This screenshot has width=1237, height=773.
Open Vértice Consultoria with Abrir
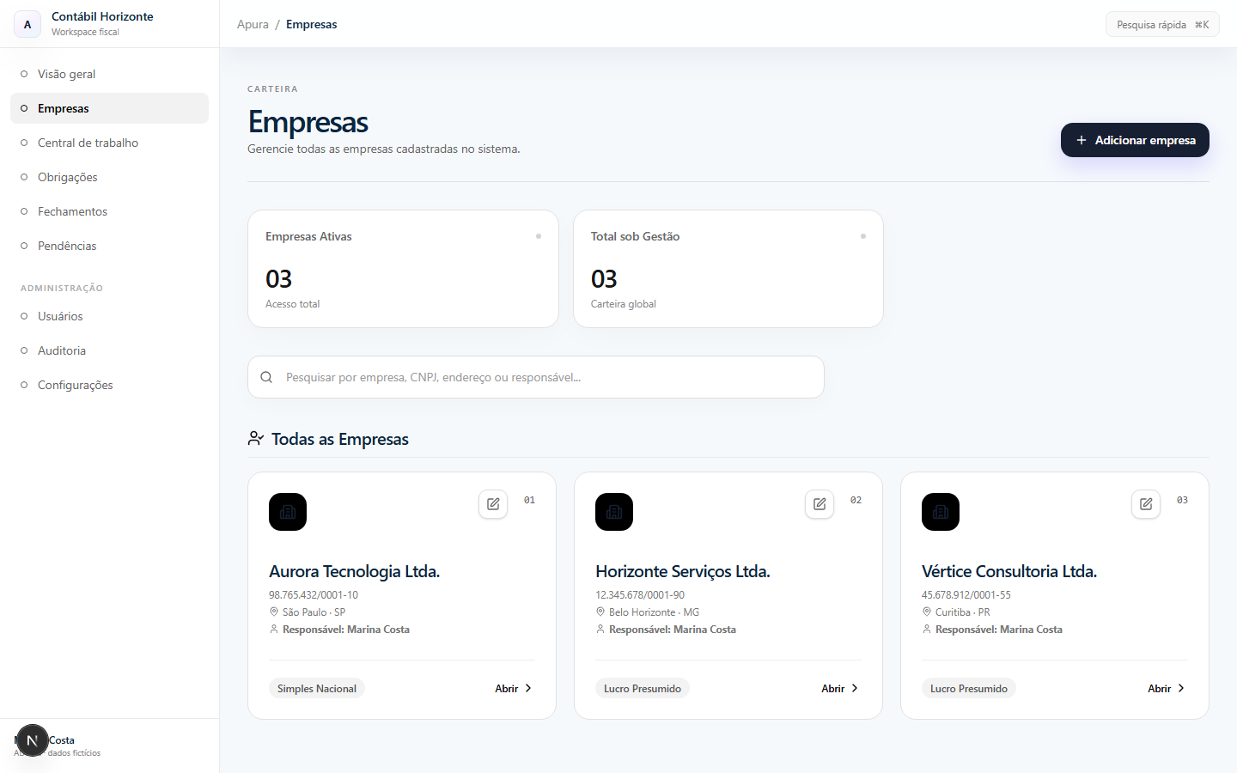(x=1167, y=689)
